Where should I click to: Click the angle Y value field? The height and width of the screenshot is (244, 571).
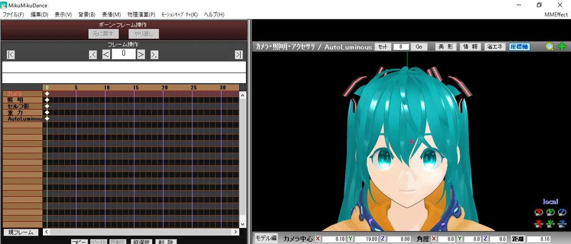point(472,239)
